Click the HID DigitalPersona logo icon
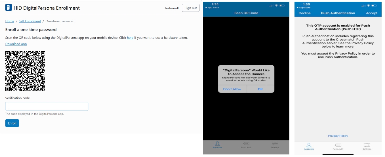 pos(9,8)
